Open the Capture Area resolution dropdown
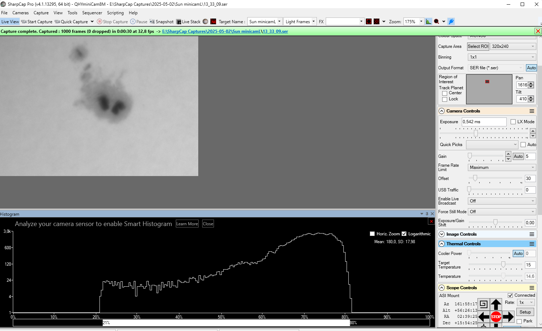Image resolution: width=542 pixels, height=331 pixels. tap(513, 46)
